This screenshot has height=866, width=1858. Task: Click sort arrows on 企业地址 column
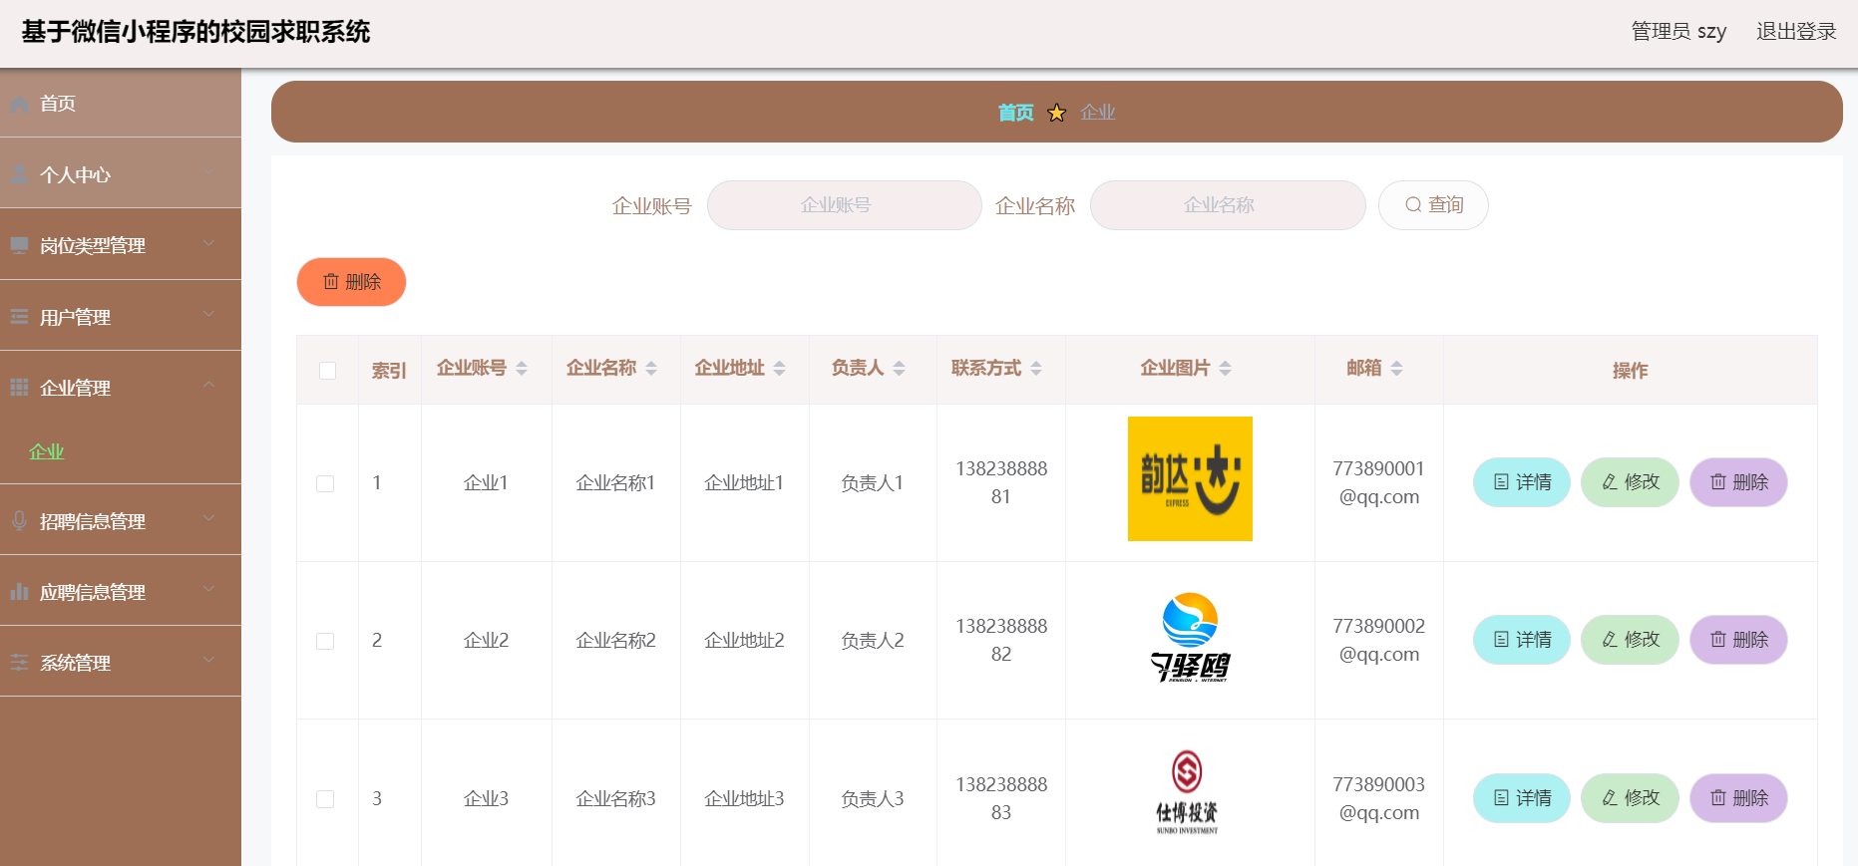coord(780,369)
